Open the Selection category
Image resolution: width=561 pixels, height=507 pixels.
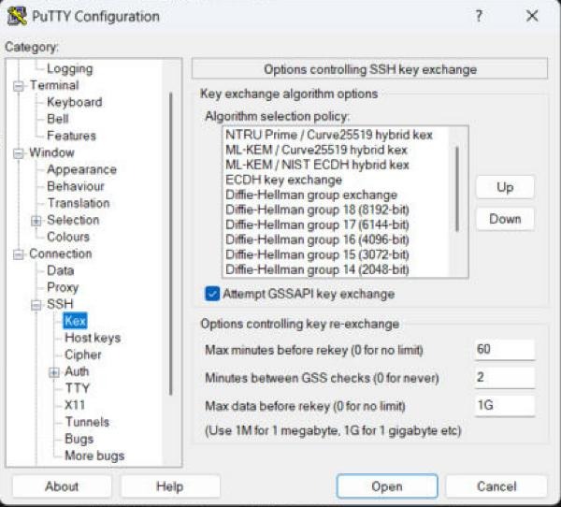73,220
